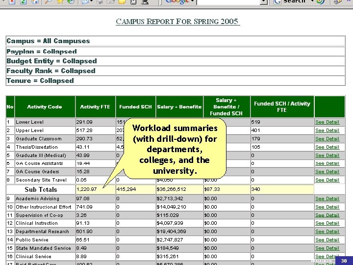Open See Detail for Thesis/Dissertation
Viewport: 353px width, 265px height.
coord(327,147)
